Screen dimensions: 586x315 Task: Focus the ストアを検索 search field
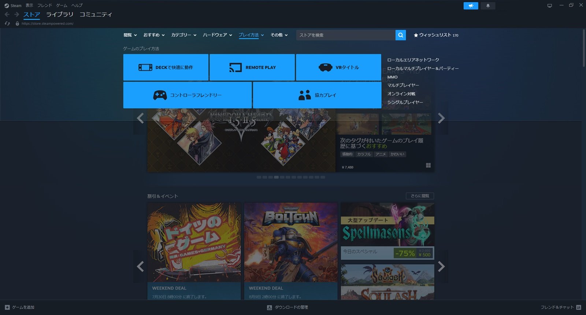346,35
